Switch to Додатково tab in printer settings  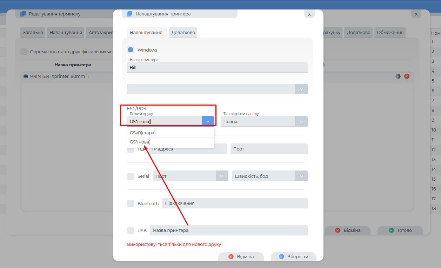pyautogui.click(x=182, y=33)
